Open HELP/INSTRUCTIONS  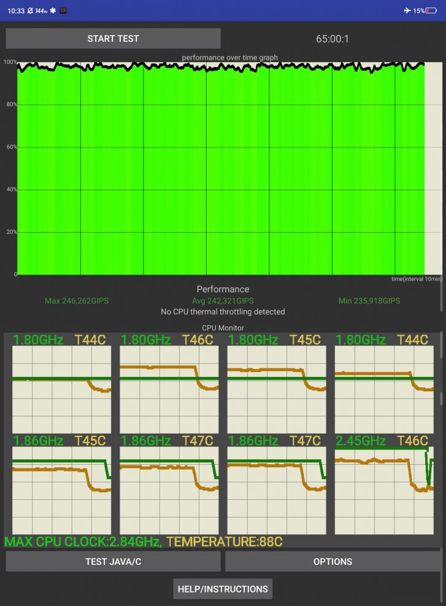click(223, 589)
